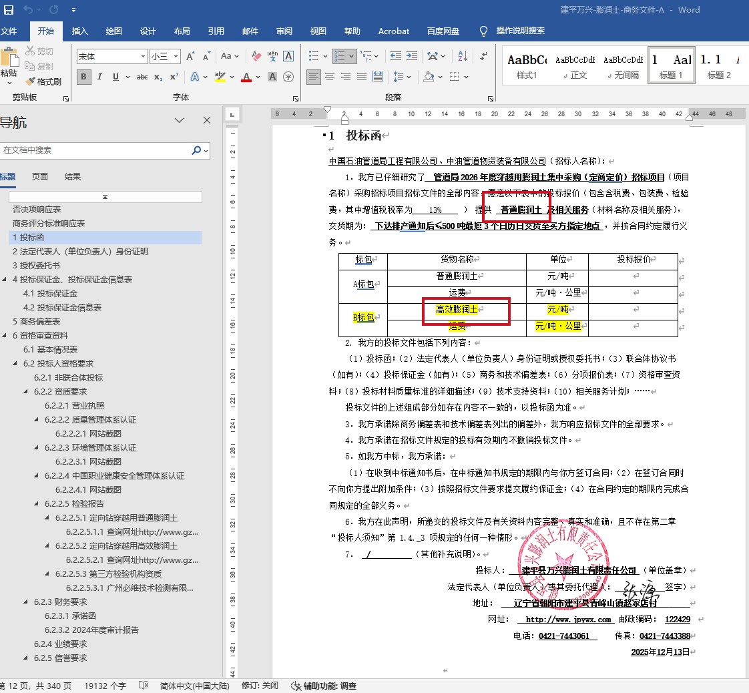Toggle bulleted list button

tap(313, 56)
